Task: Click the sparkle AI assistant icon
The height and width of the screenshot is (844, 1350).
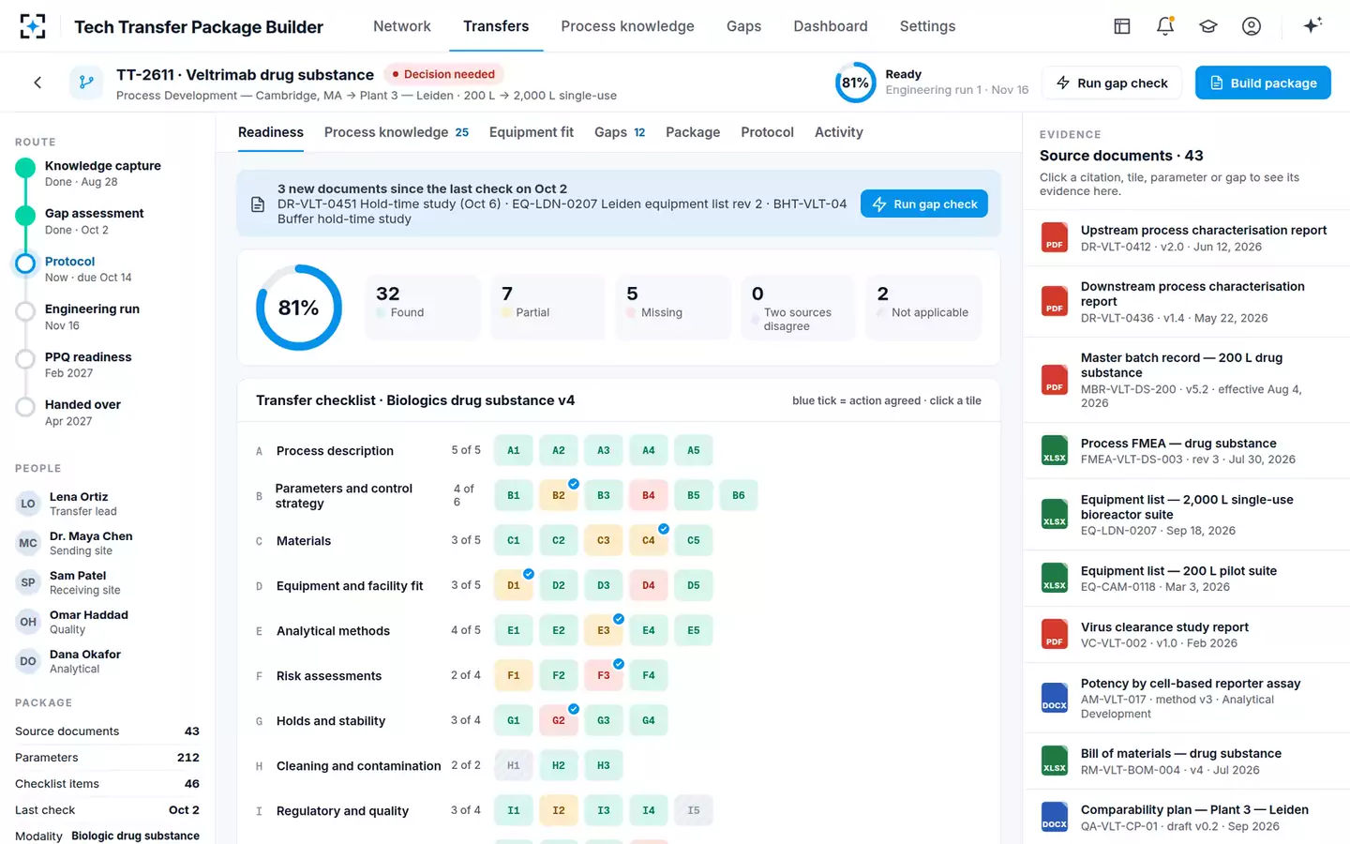Action: [x=1312, y=25]
